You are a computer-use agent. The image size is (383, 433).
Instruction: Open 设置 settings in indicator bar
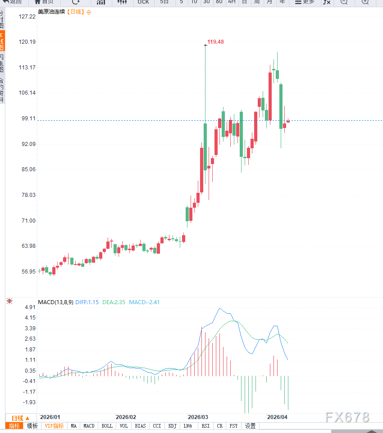point(250,426)
